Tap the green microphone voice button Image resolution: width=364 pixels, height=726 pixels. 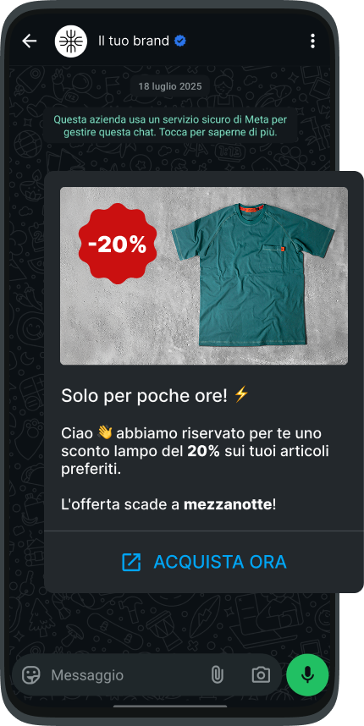pyautogui.click(x=307, y=674)
